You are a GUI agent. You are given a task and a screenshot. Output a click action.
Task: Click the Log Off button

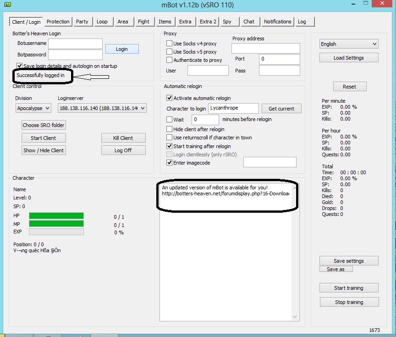(123, 150)
